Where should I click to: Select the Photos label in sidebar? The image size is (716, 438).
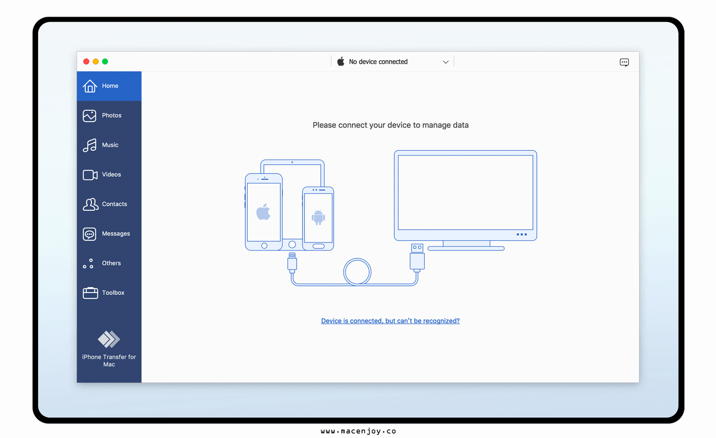coord(112,116)
